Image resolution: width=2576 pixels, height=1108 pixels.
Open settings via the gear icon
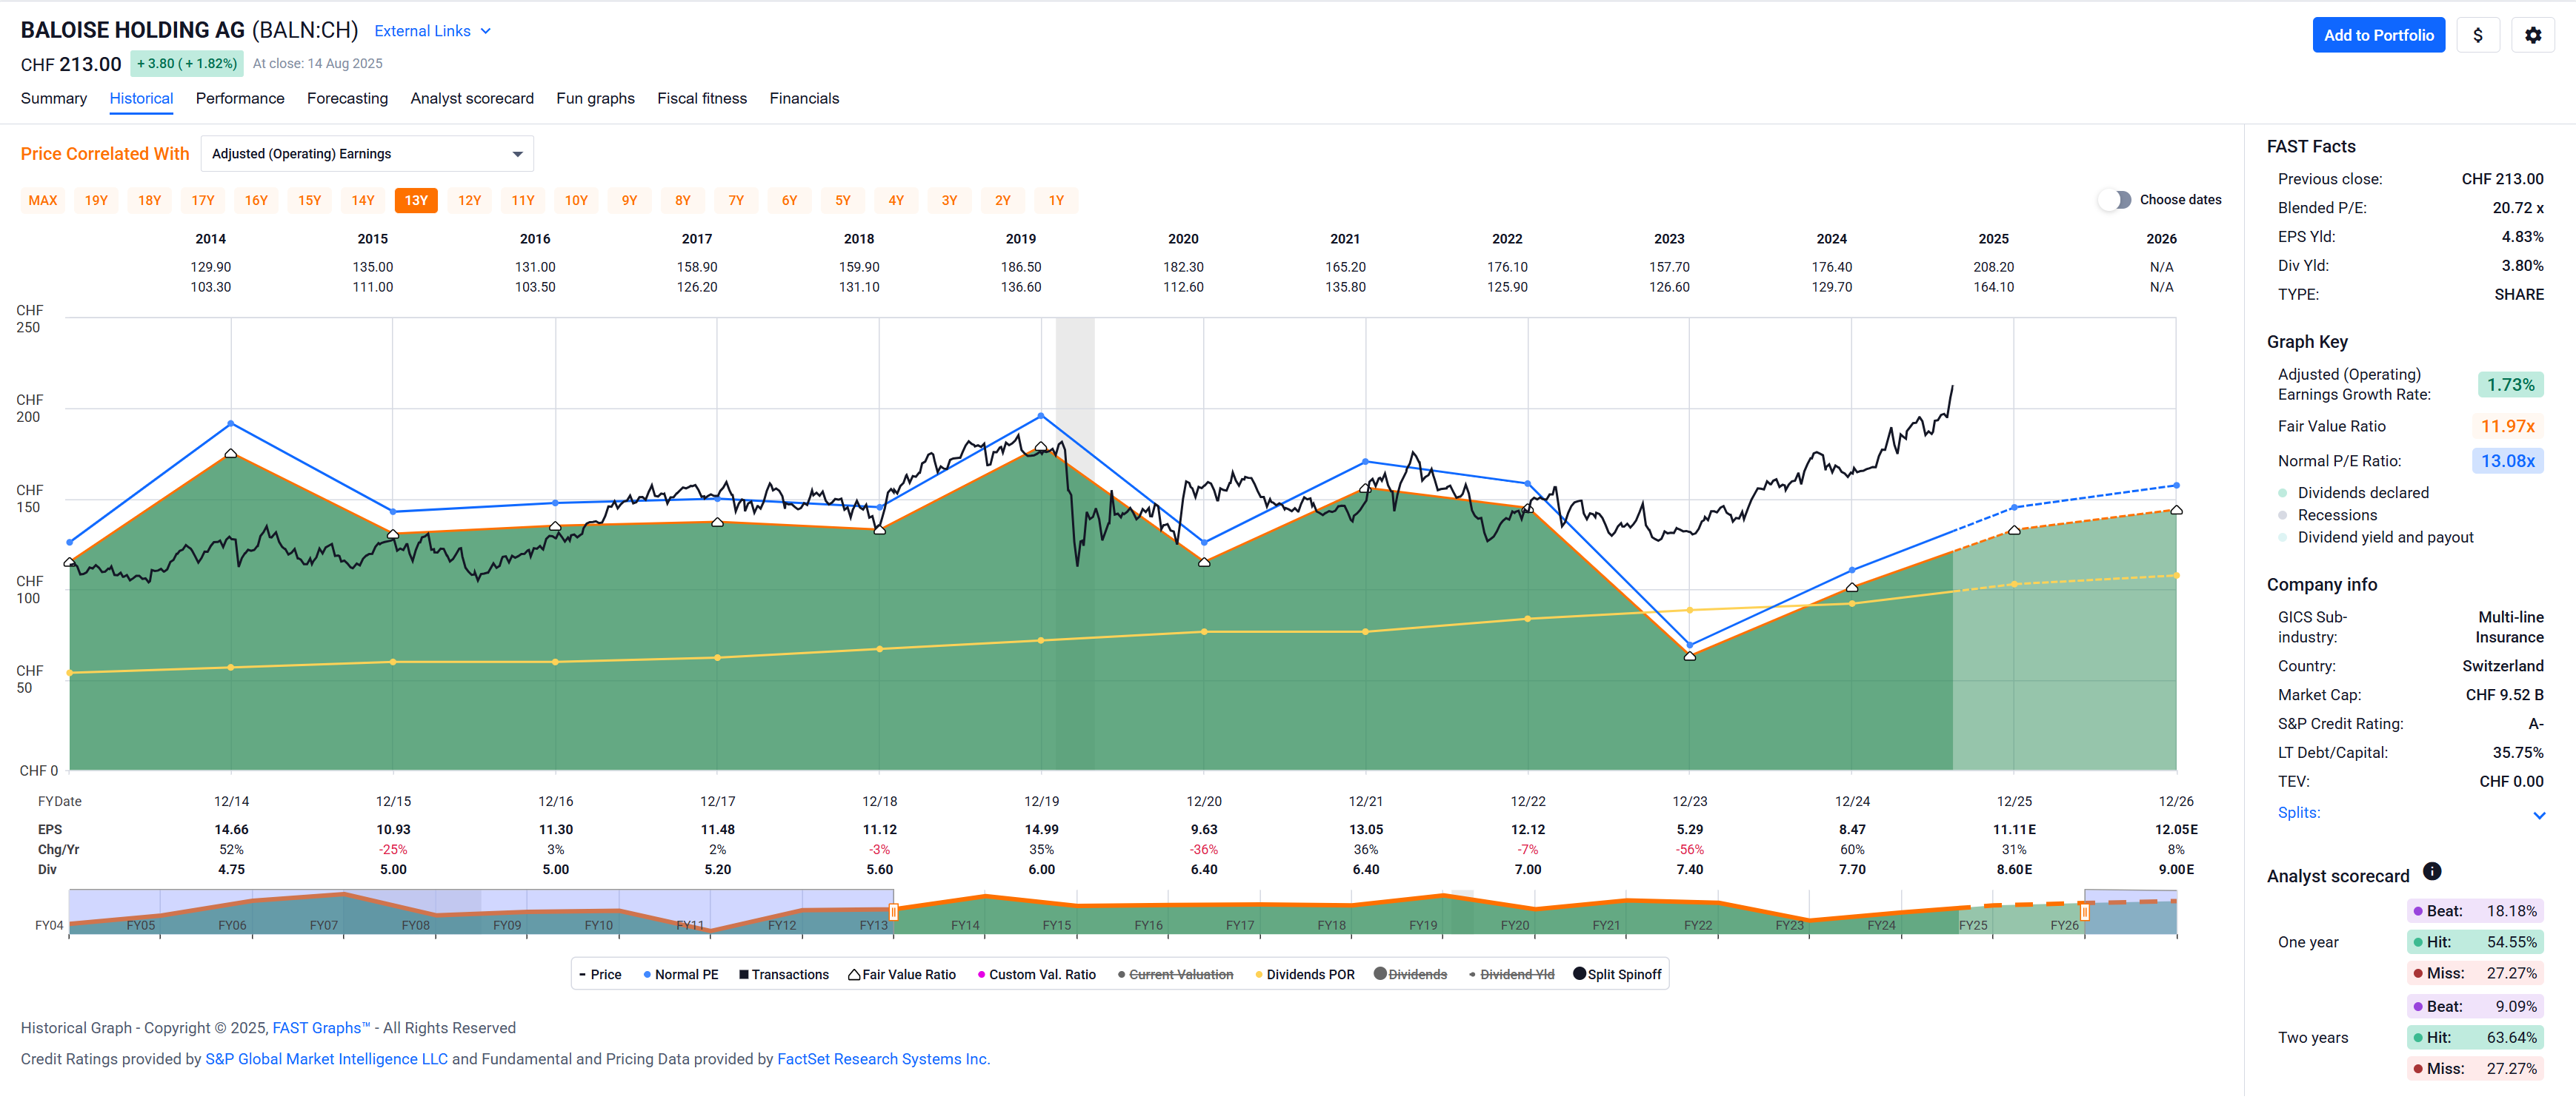click(2532, 35)
